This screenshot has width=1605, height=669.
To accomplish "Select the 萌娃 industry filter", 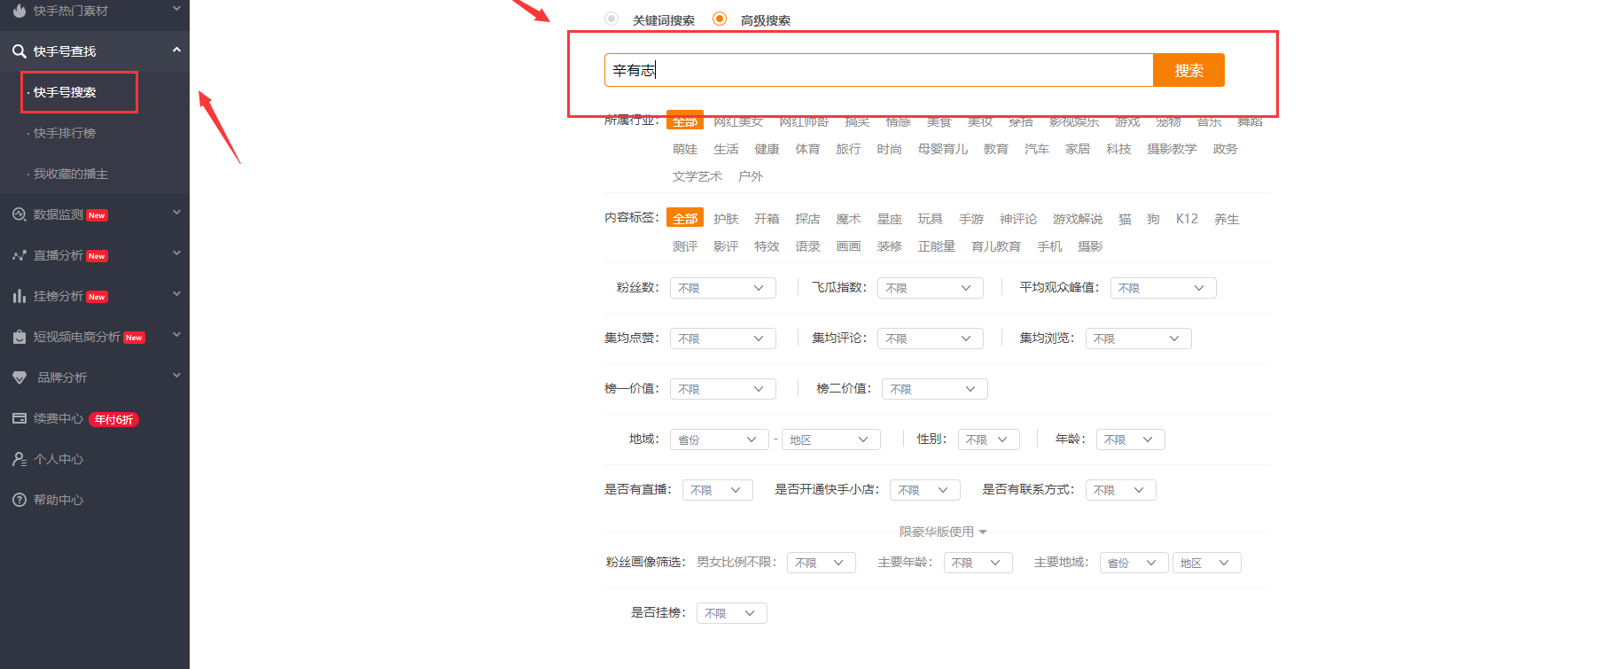I will click(685, 149).
